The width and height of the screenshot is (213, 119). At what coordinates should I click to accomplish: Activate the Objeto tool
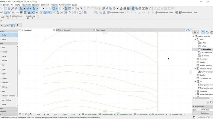pyautogui.click(x=8, y=74)
